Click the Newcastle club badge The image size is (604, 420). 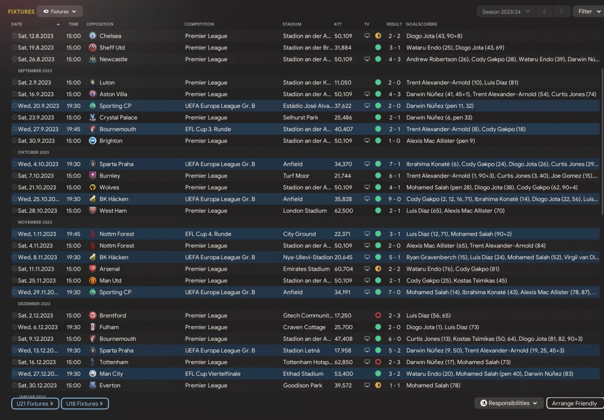tap(92, 59)
